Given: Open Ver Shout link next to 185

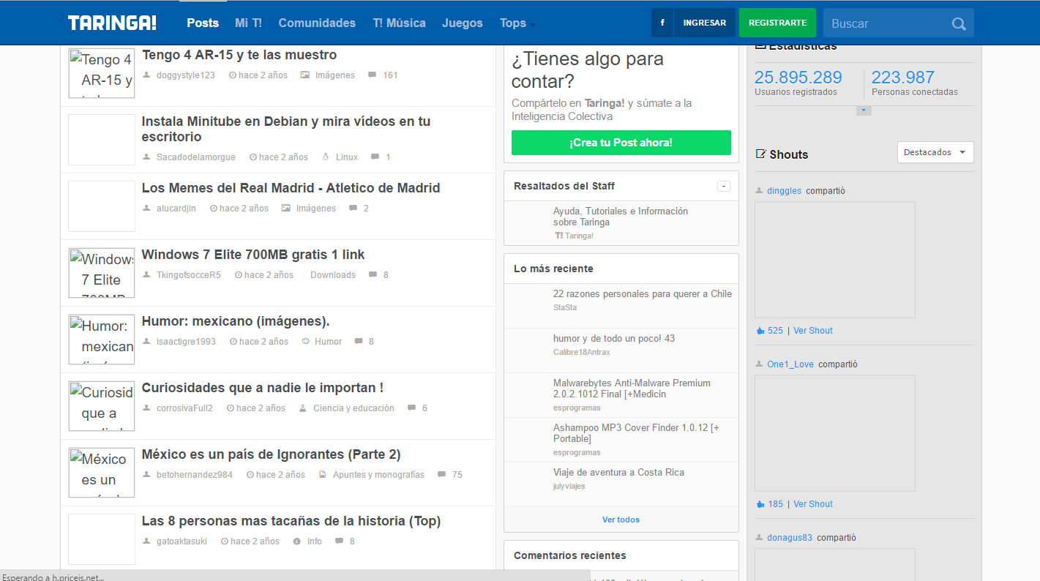Looking at the screenshot, I should pos(813,504).
